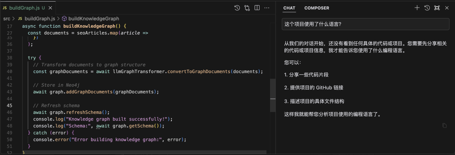Image resolution: width=455 pixels, height=155 pixels.
Task: Show previous chats history in chat panel
Action: point(427,8)
